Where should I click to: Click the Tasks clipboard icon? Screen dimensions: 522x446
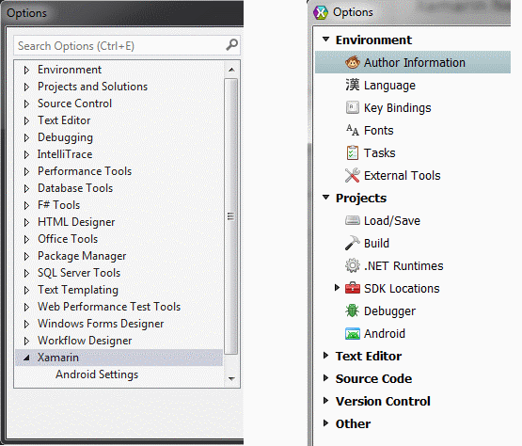tap(352, 152)
